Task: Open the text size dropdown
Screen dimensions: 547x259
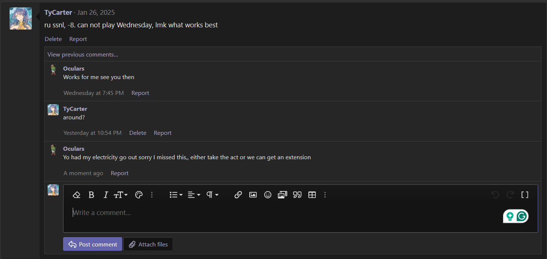Action: pos(121,195)
